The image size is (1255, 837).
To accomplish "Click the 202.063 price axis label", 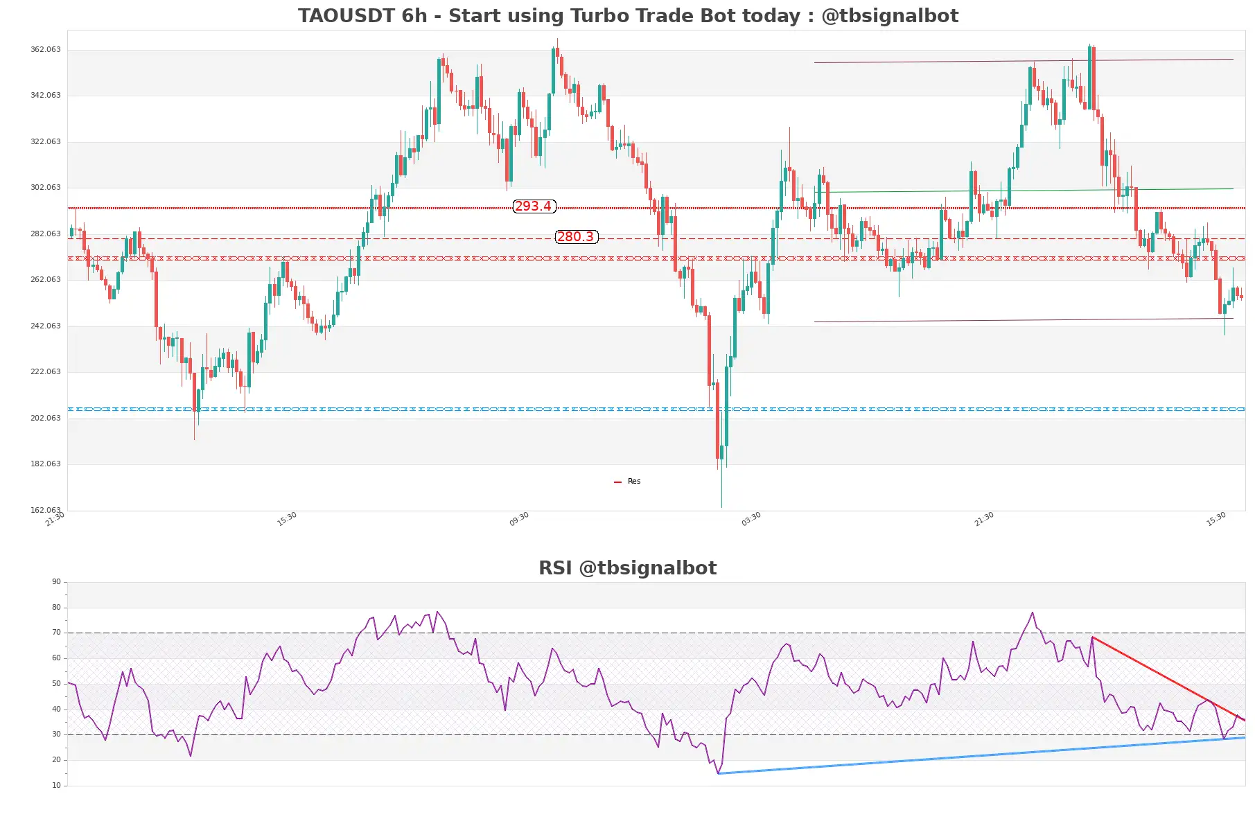I will [46, 418].
